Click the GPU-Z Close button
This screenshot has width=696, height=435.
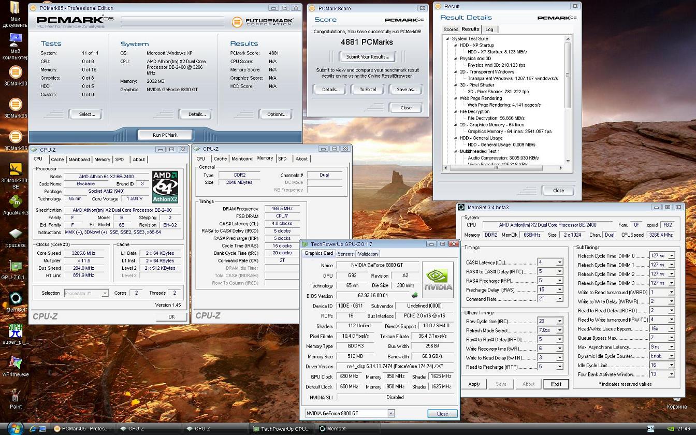coord(442,414)
